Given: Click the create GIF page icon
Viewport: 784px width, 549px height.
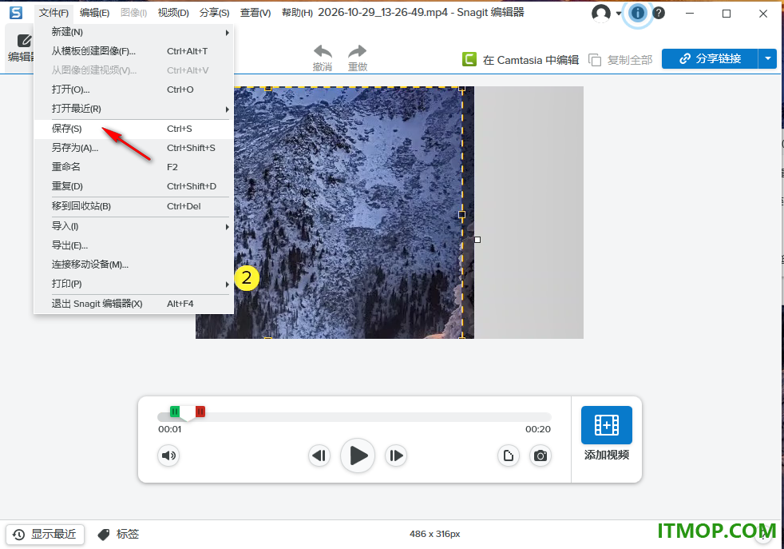Looking at the screenshot, I should pos(509,456).
